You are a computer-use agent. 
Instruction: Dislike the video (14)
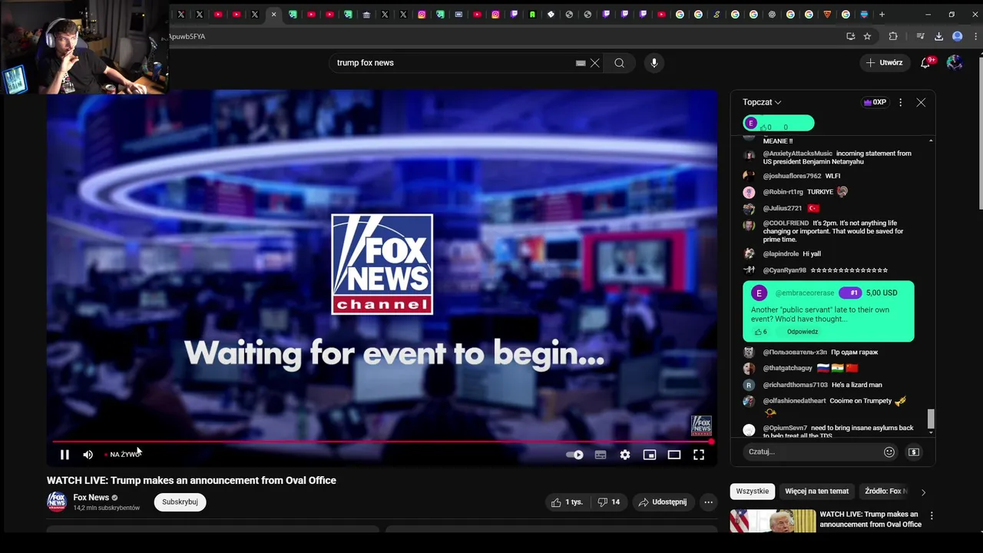click(608, 502)
